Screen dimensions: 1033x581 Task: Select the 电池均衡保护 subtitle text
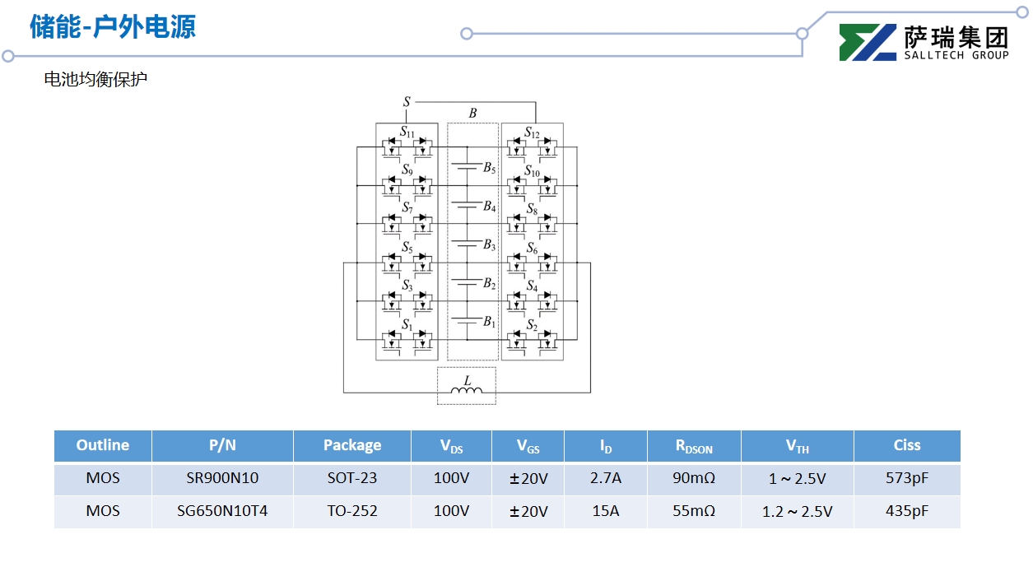point(95,80)
